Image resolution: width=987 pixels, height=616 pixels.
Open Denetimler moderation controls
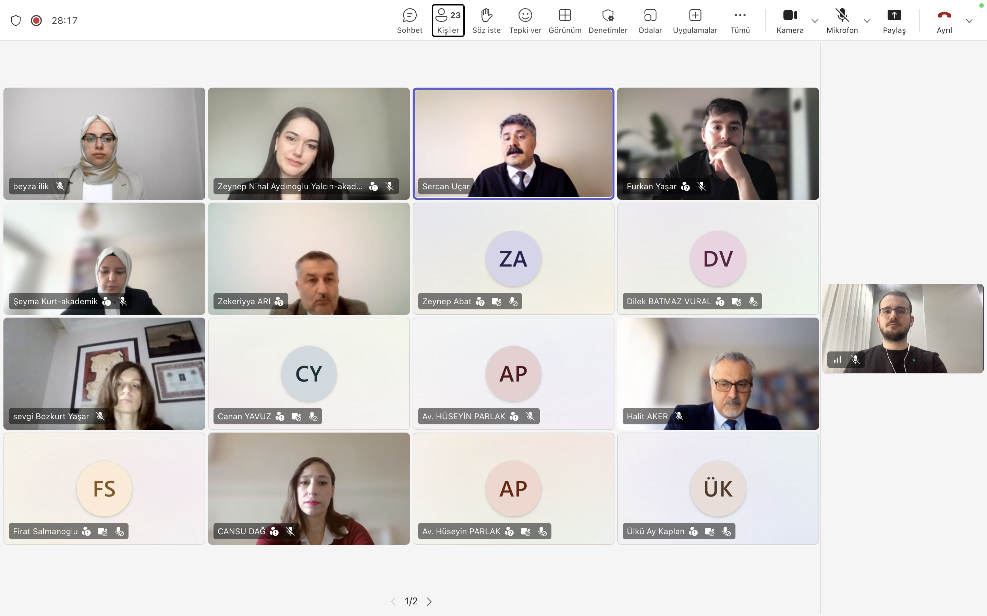[608, 21]
